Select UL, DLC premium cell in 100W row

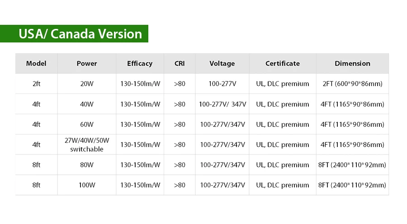[283, 185]
